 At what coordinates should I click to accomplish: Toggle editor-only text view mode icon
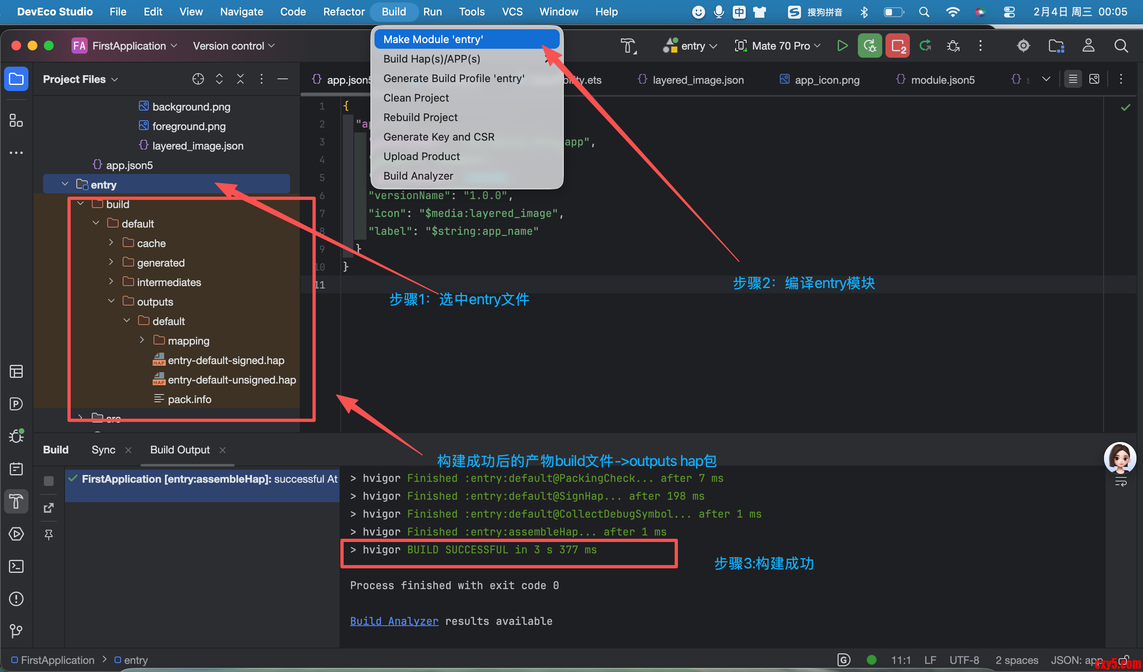click(1073, 79)
